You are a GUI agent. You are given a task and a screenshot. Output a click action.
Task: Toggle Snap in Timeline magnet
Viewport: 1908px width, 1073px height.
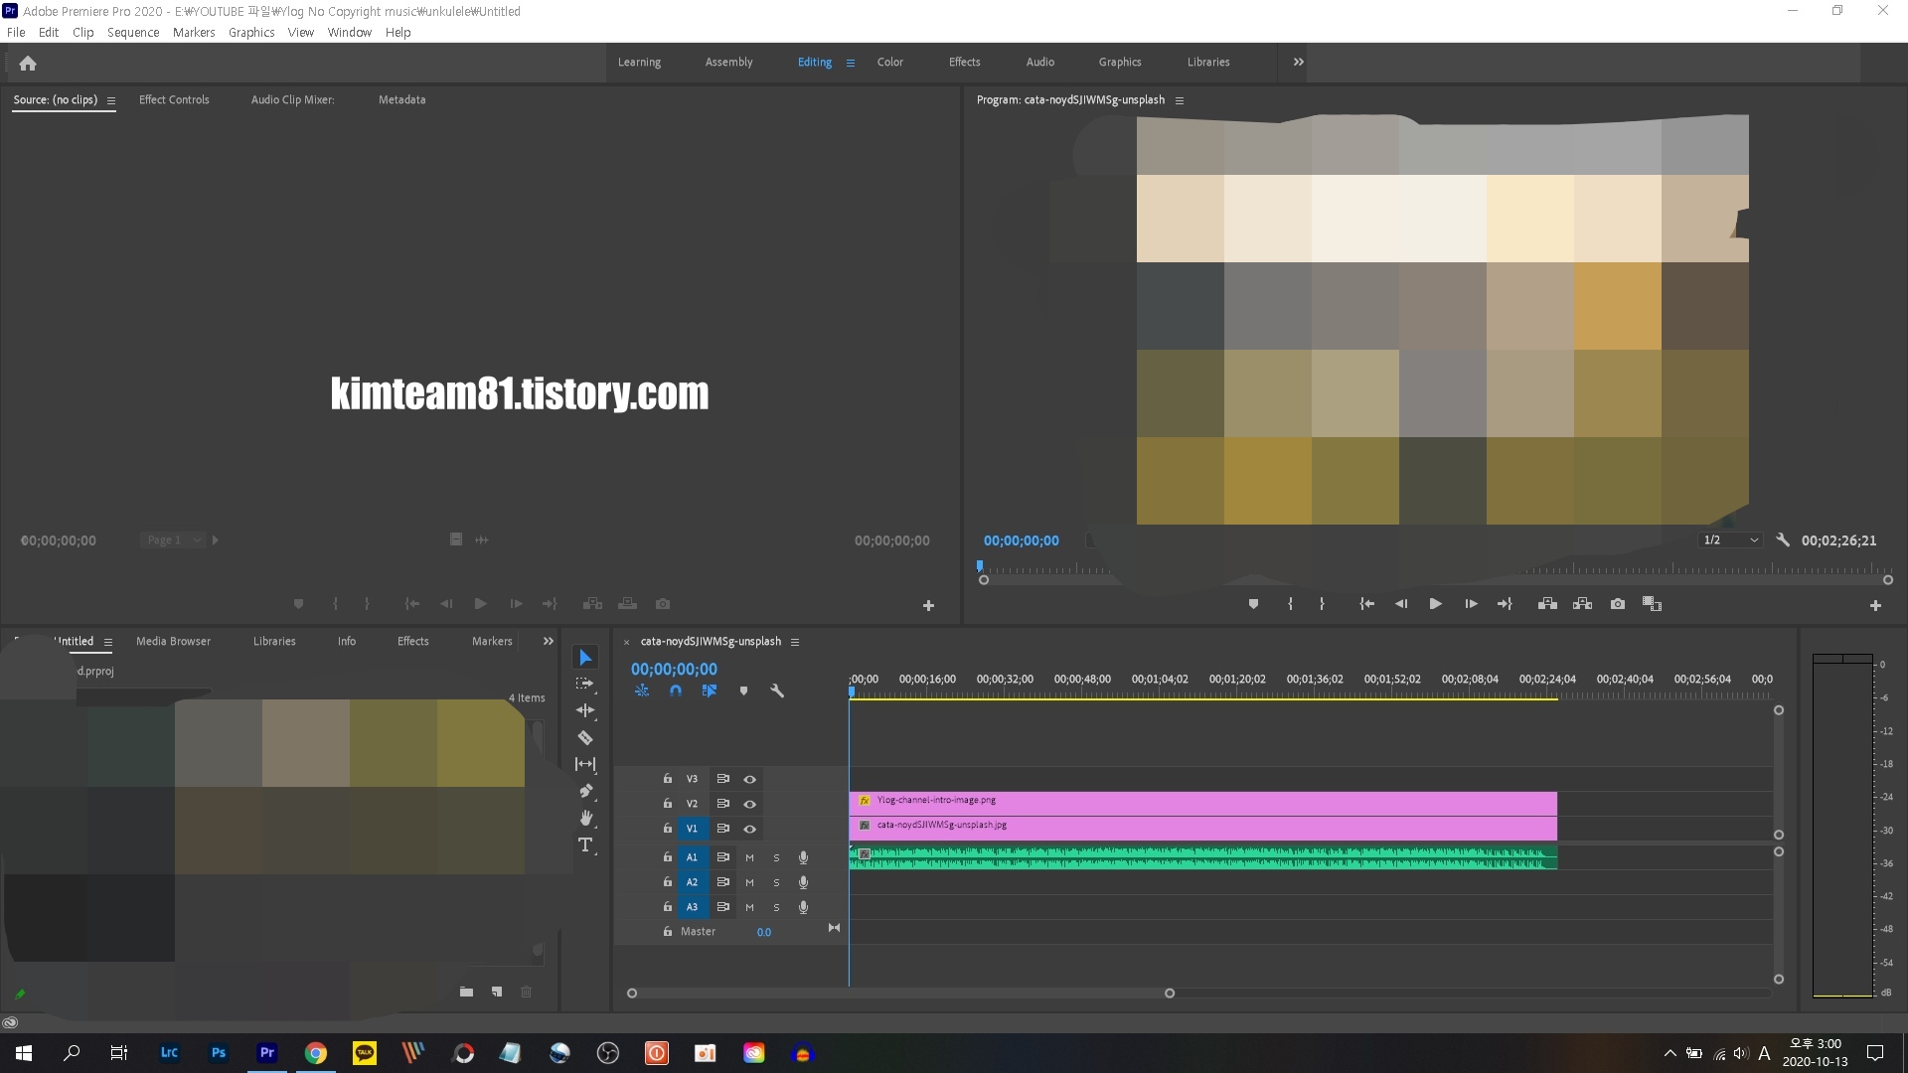click(676, 690)
